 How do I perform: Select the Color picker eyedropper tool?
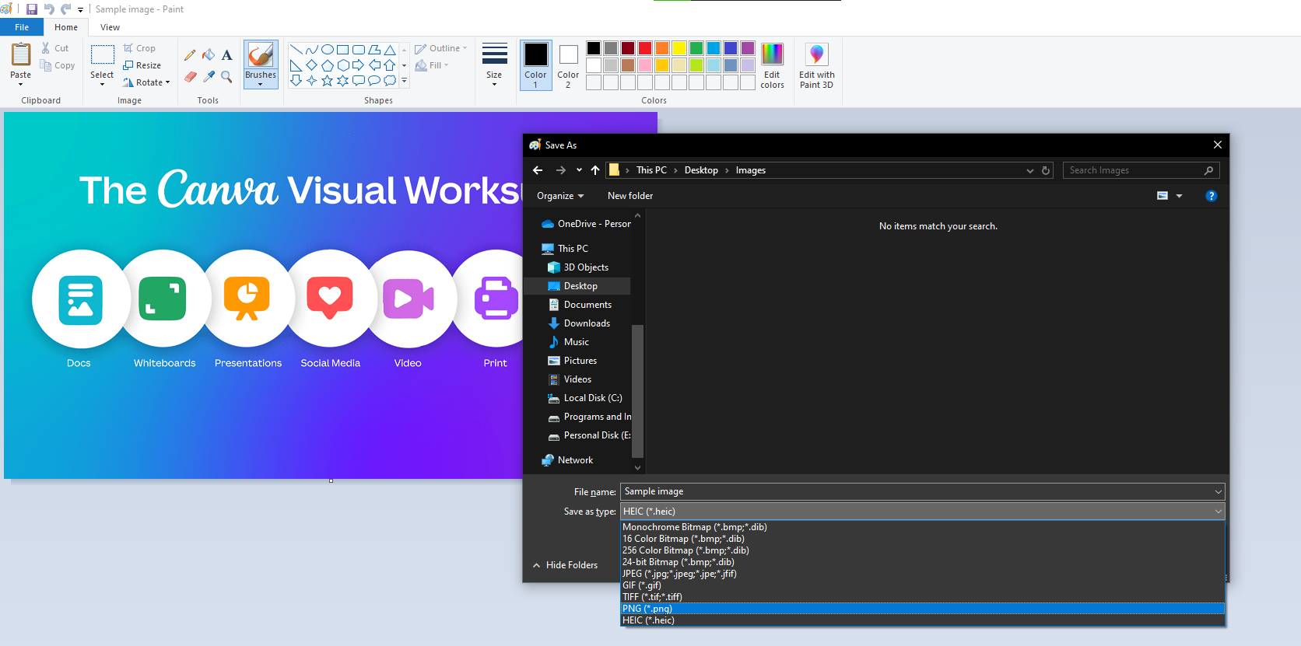point(209,76)
